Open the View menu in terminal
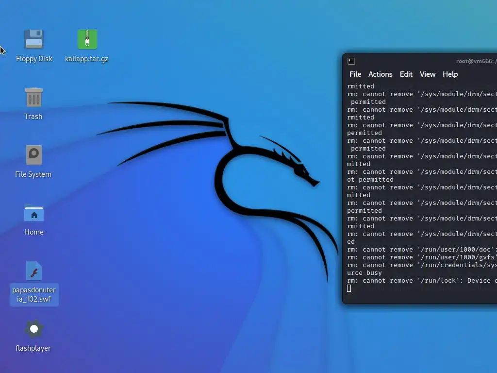 click(428, 74)
